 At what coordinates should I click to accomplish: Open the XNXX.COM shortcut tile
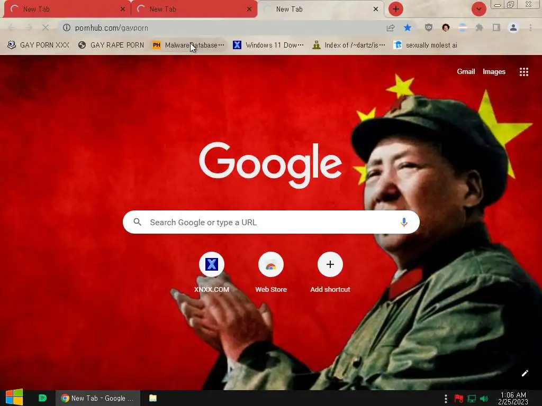tap(212, 273)
